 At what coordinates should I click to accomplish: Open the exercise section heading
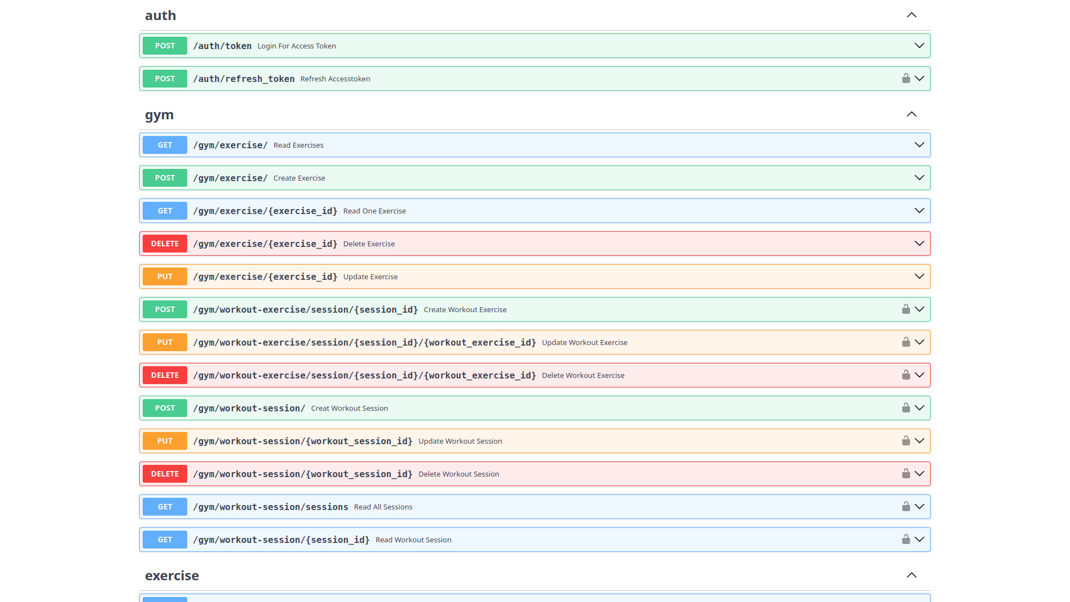[x=172, y=576]
